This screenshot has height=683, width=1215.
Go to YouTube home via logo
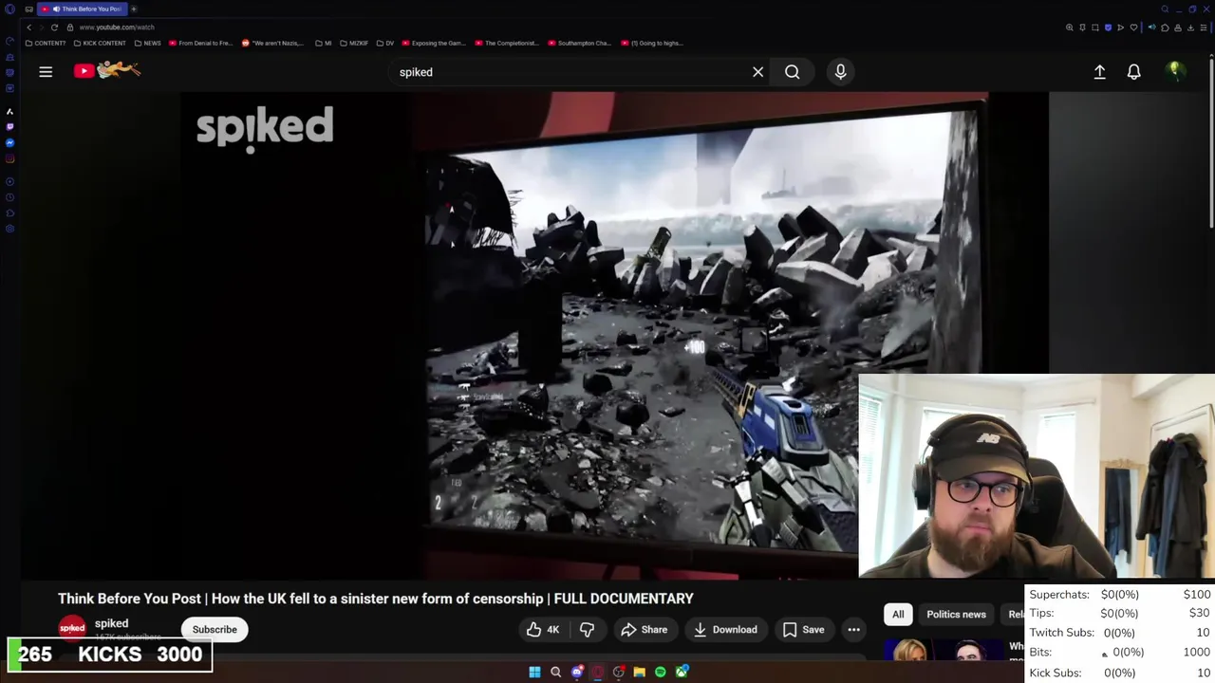107,70
